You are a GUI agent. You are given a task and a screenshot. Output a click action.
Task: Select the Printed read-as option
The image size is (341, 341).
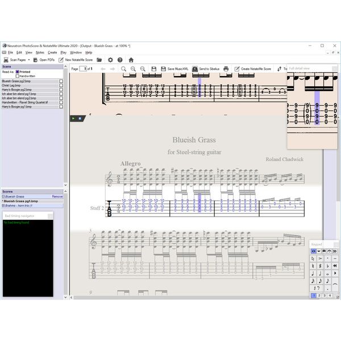[x=18, y=72]
